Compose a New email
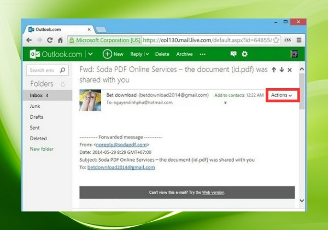 pos(113,54)
